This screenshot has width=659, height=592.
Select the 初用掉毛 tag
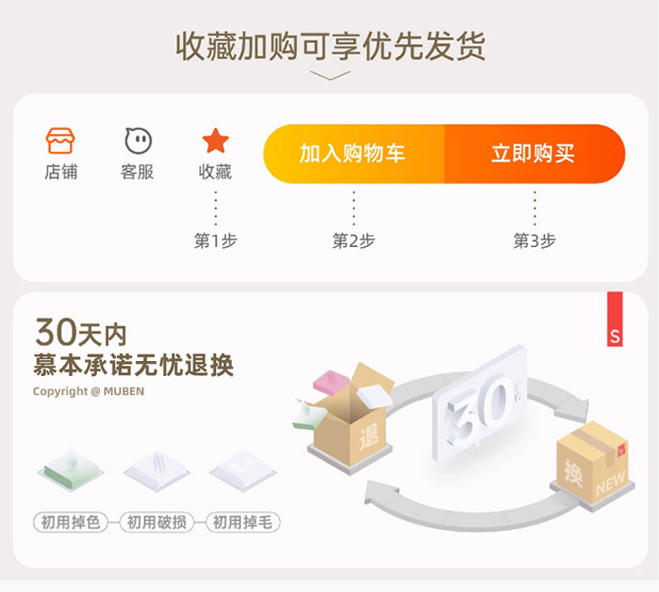243,522
